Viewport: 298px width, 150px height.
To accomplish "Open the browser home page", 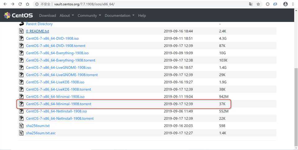I will click(28, 4).
